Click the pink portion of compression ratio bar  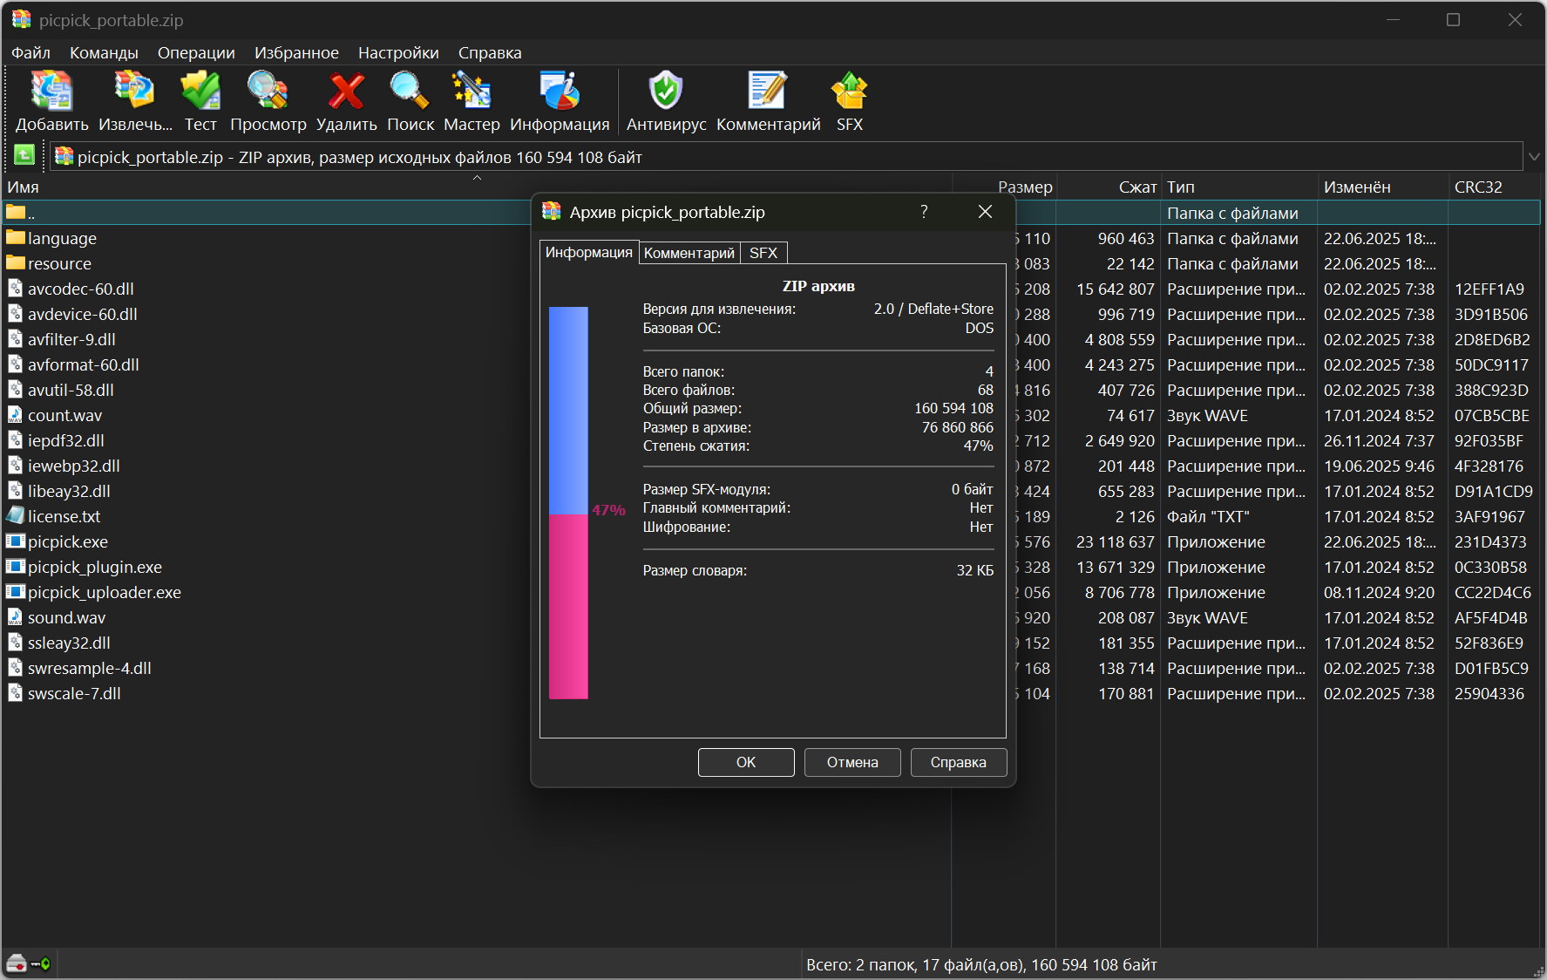click(x=568, y=607)
